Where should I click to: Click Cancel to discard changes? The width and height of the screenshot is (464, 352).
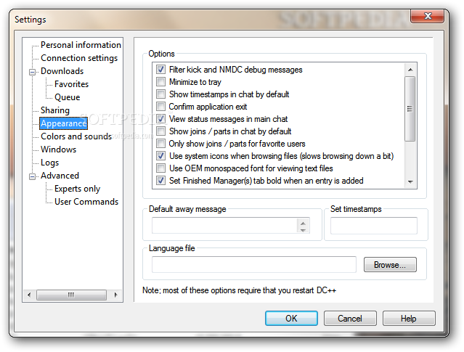[x=350, y=319]
